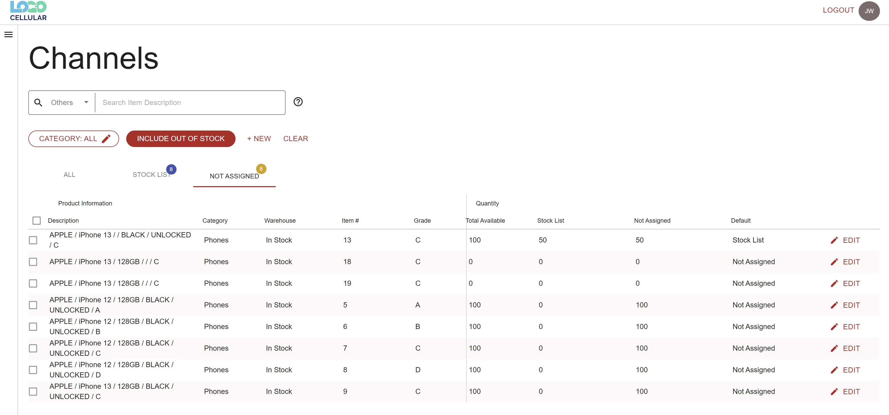
Task: Focus the Search Item Description field
Action: click(190, 103)
